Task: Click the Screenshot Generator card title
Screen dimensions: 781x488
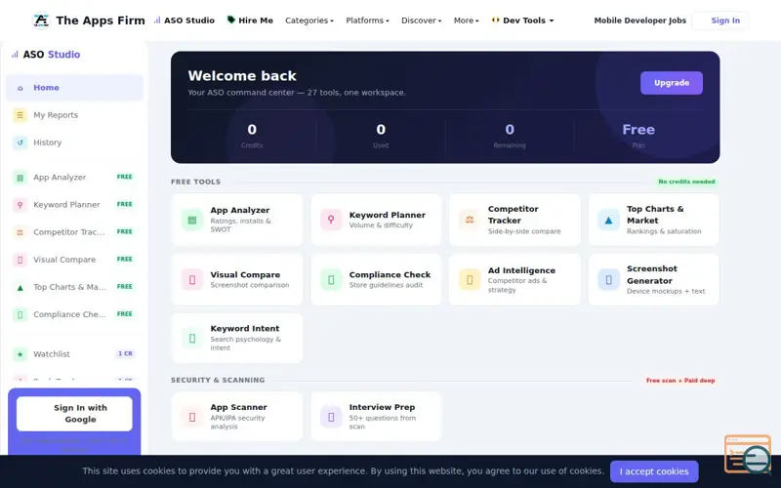Action: (652, 274)
